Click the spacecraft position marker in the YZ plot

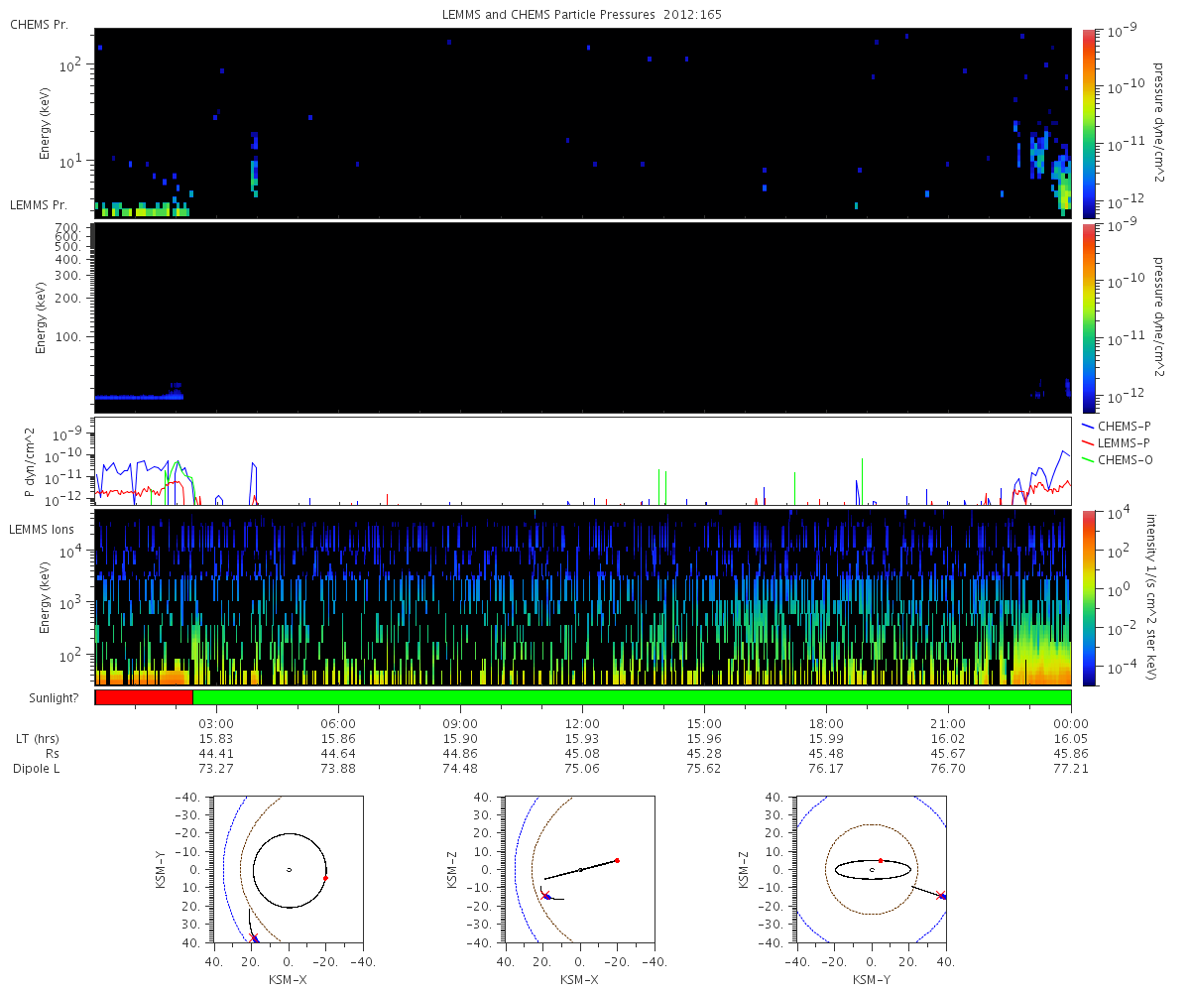(x=941, y=896)
